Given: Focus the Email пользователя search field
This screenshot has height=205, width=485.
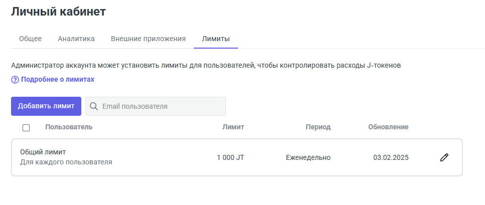Looking at the screenshot, I should pos(161,106).
